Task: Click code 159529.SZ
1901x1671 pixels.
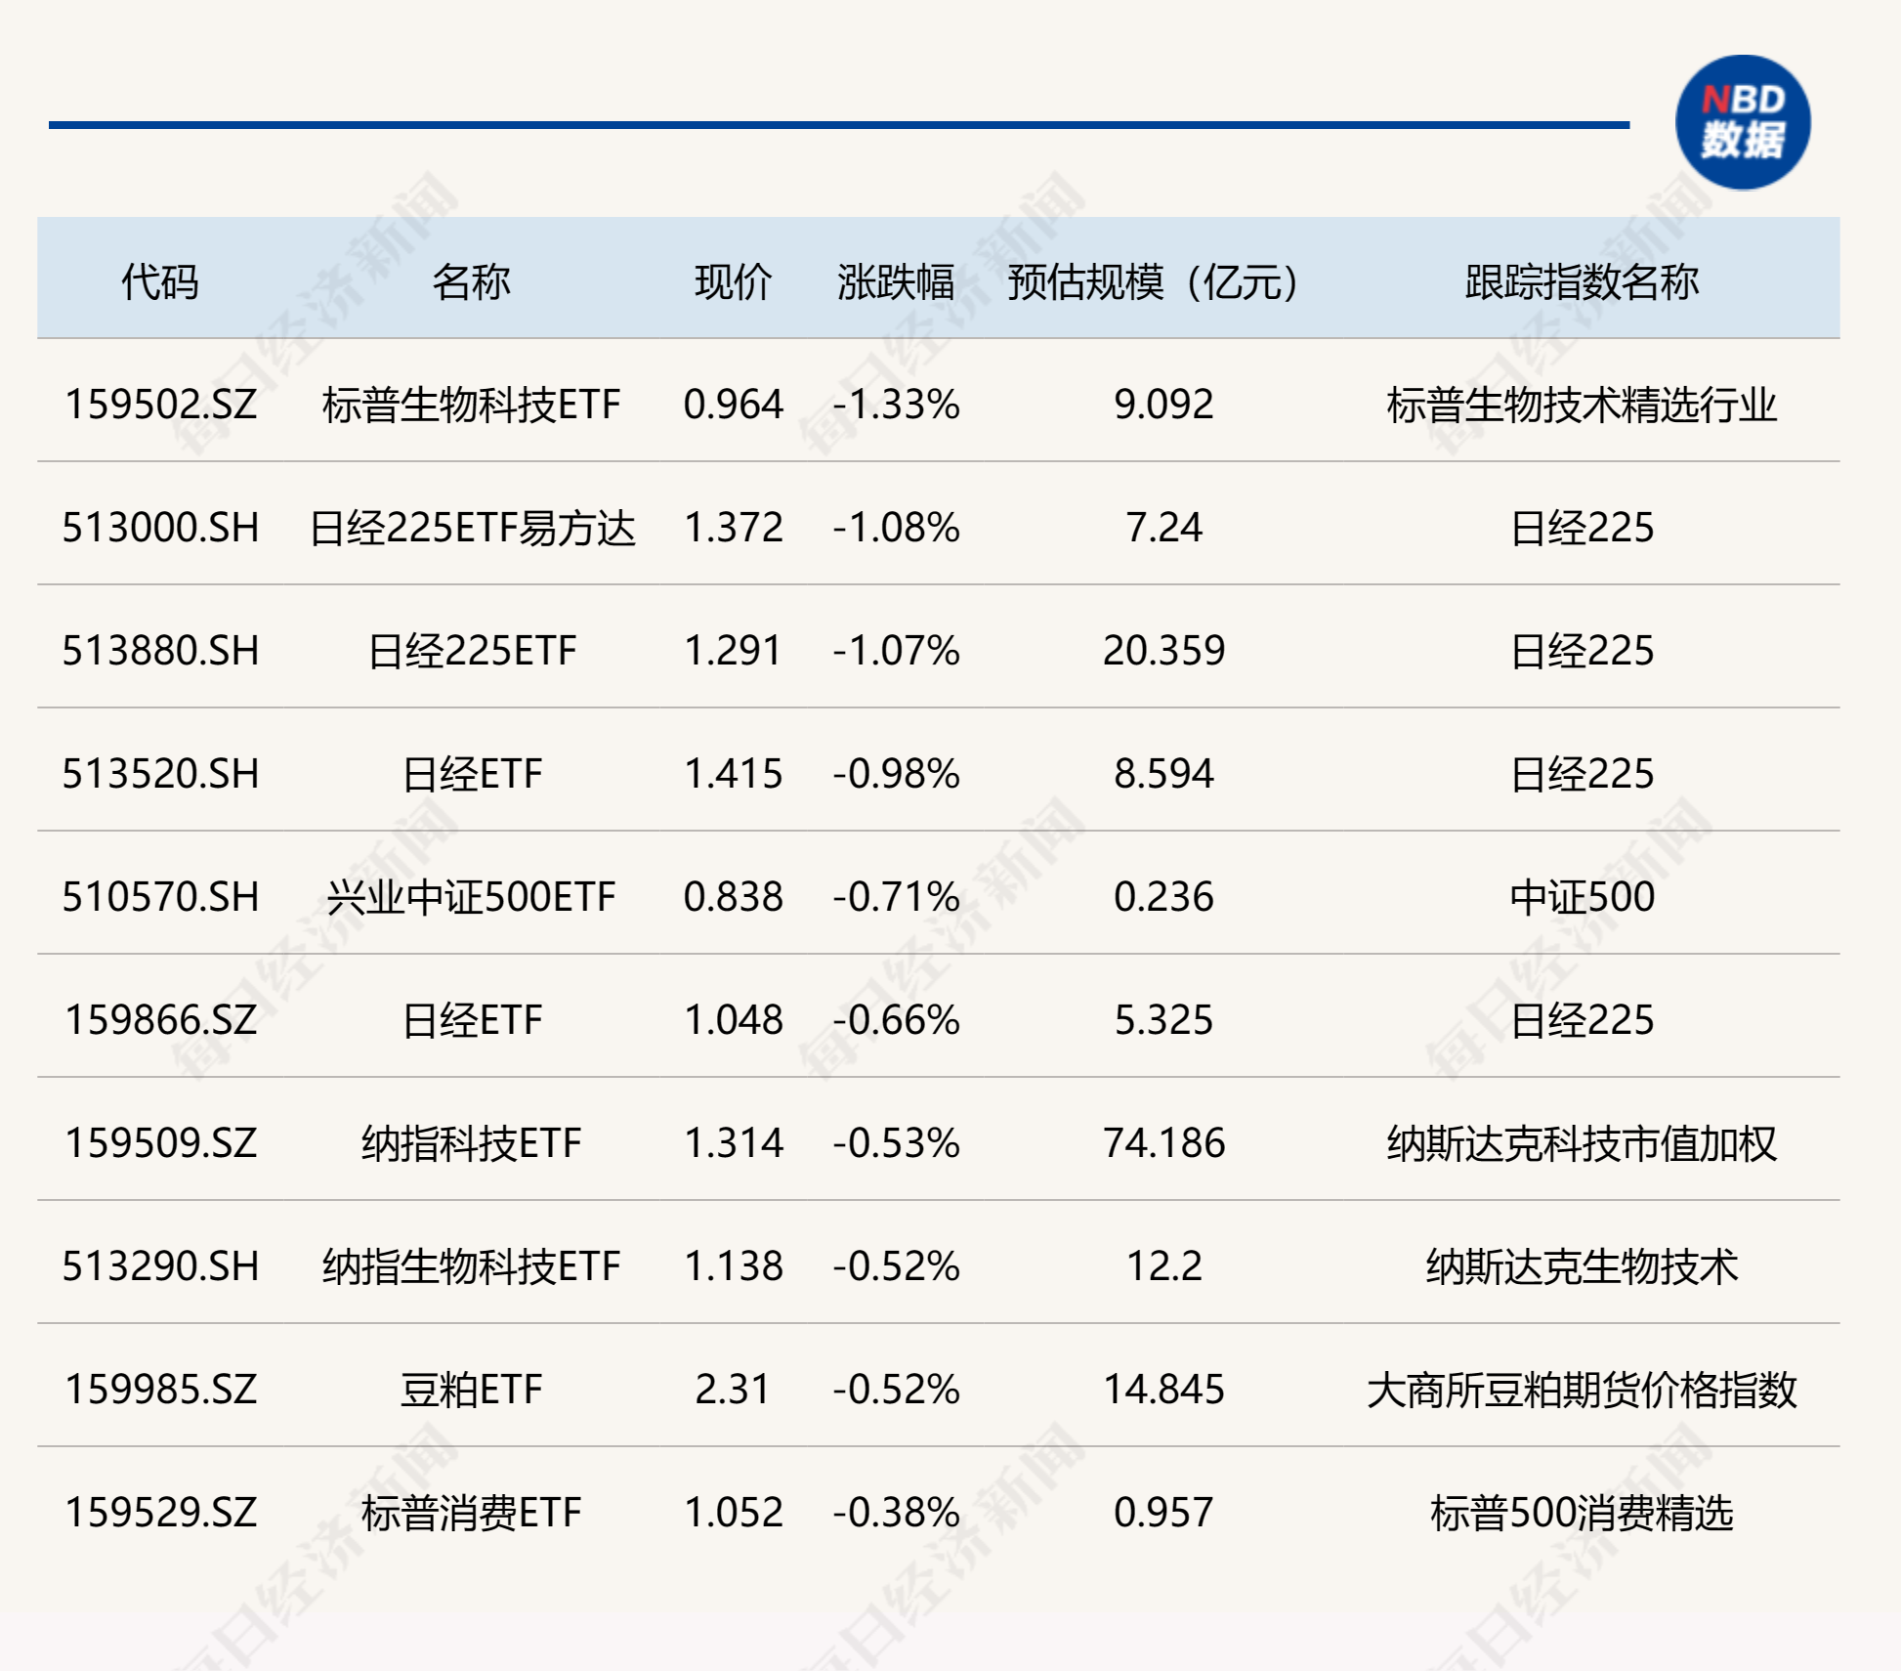Action: (x=161, y=1513)
